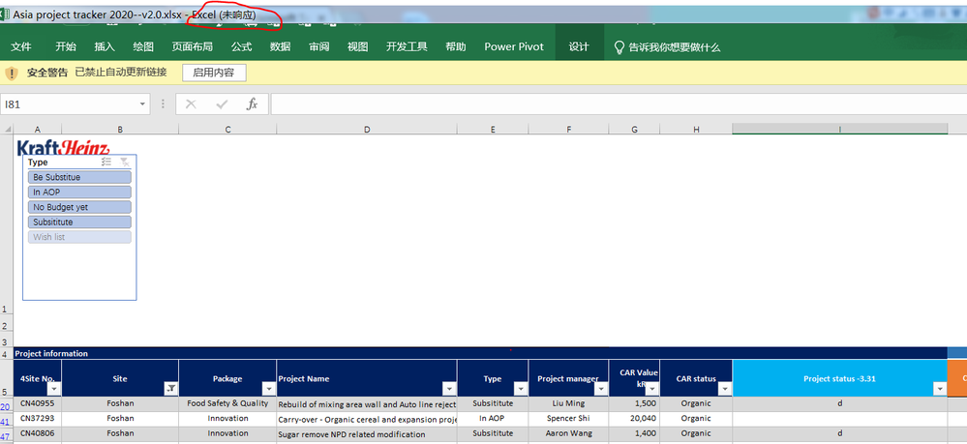This screenshot has height=444, width=967.
Task: Switch to the 开发工具 tab
Action: pos(407,46)
